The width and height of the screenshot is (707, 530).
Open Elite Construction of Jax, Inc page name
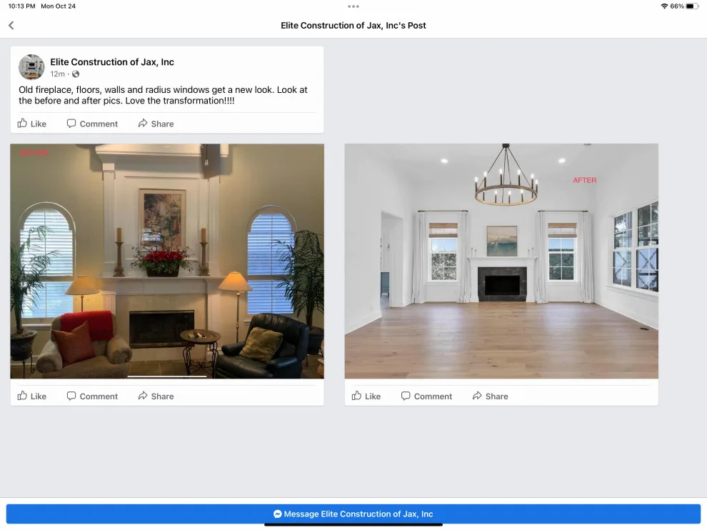click(112, 62)
